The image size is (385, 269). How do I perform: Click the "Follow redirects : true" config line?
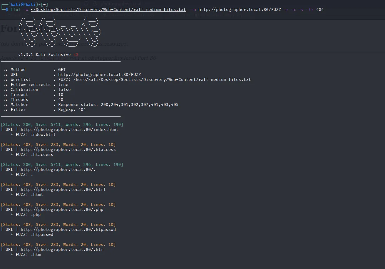pyautogui.click(x=36, y=85)
